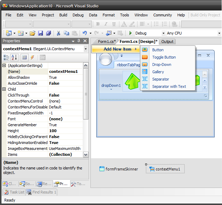This screenshot has width=222, height=205.
Task: Click the HidingAnimationEnabled value True
Action: 65,143
